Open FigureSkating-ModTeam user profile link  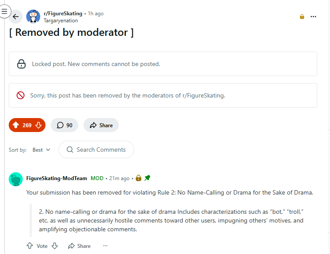pyautogui.click(x=57, y=178)
